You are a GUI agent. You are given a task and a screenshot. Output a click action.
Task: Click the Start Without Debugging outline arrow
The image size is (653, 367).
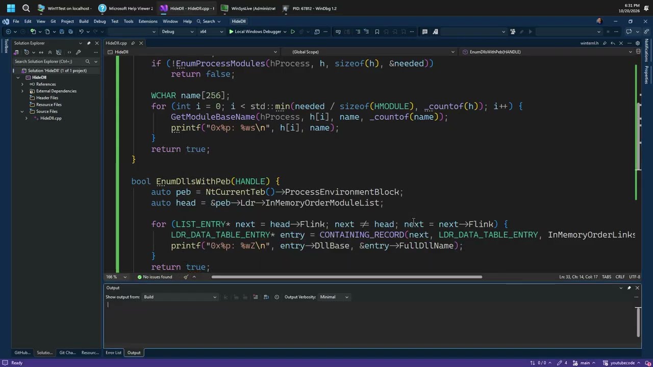point(293,32)
